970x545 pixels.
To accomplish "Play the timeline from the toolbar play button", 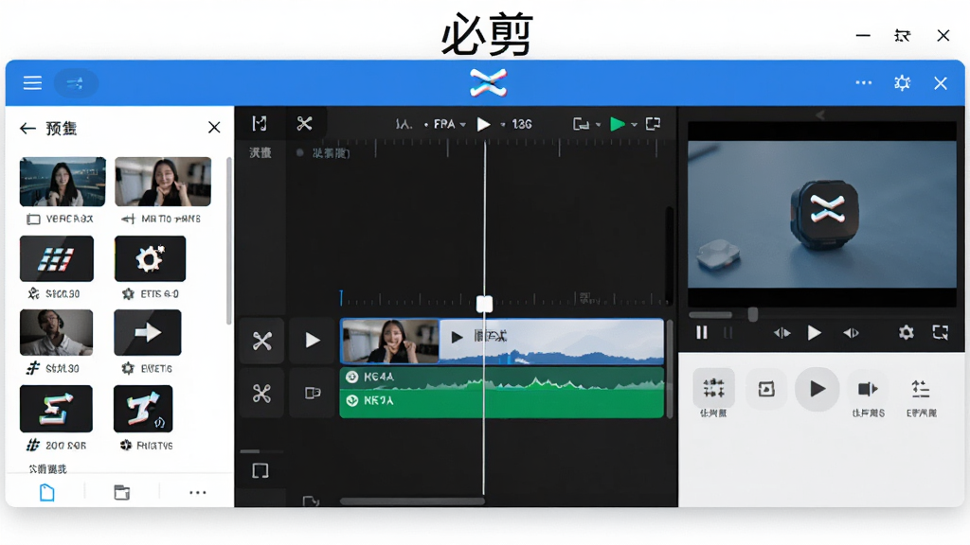I will [x=484, y=124].
